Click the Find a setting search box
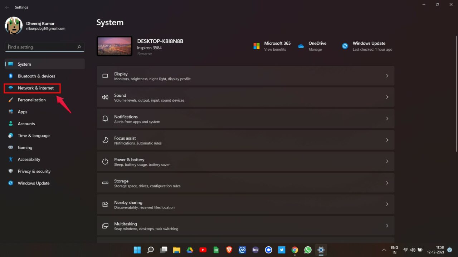Image resolution: width=458 pixels, height=257 pixels. click(x=45, y=47)
